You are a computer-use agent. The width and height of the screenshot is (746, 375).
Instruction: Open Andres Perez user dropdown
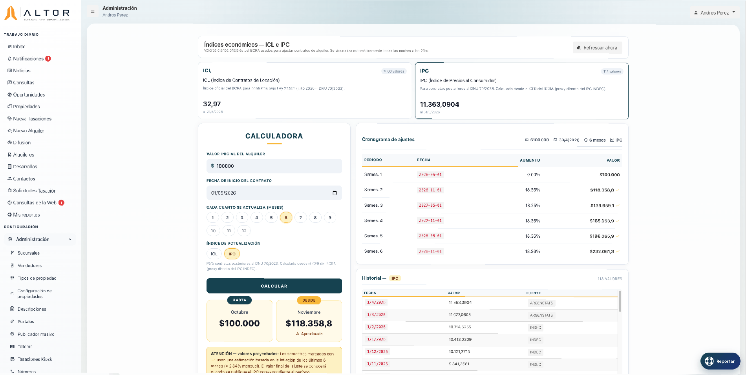[715, 13]
